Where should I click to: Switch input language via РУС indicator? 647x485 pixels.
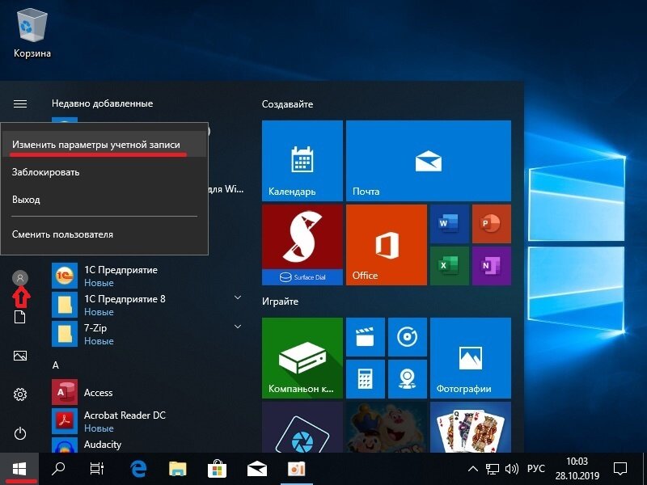(x=536, y=469)
